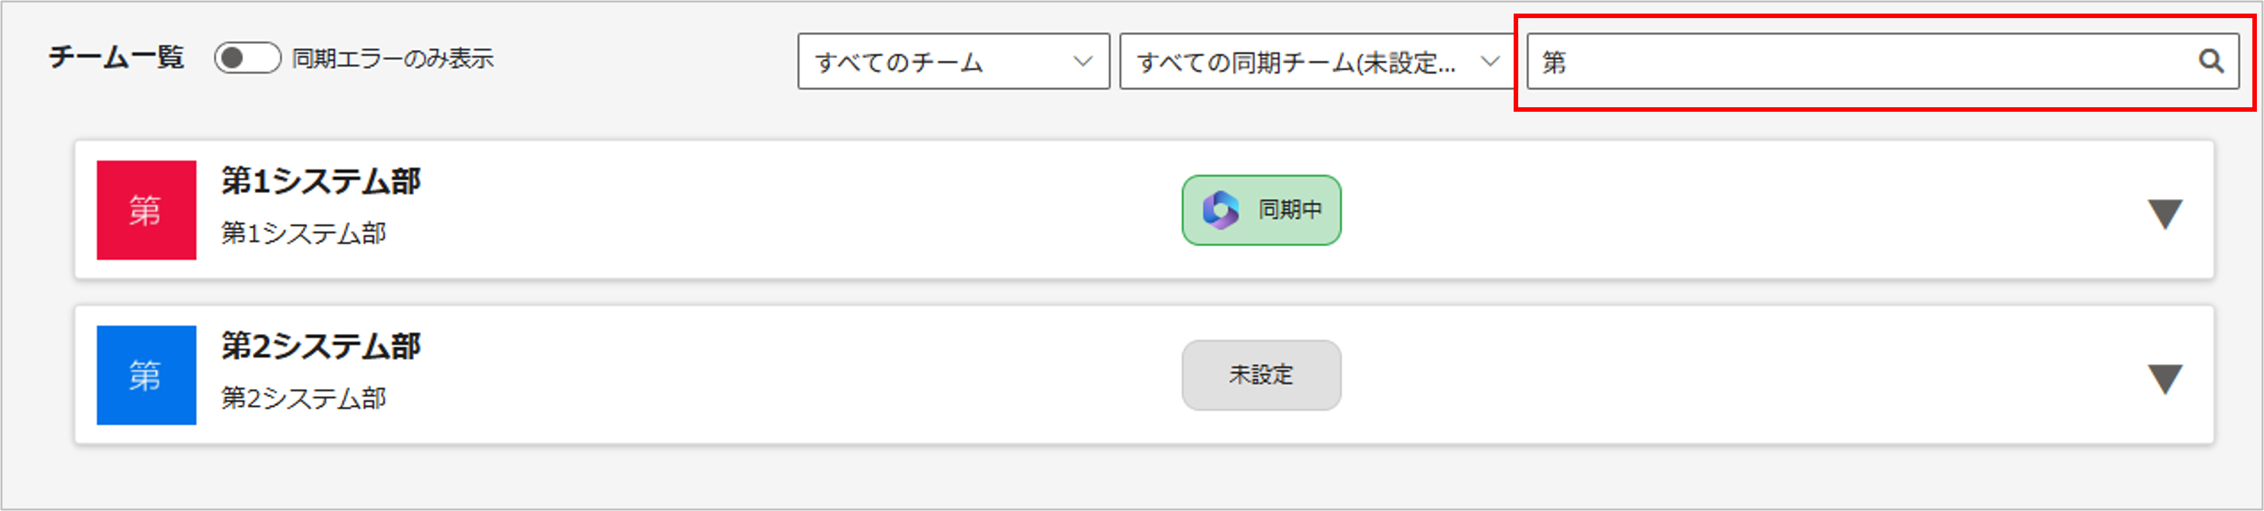Select the bold 第1システム部 team title
The width and height of the screenshot is (2264, 511).
point(321,181)
